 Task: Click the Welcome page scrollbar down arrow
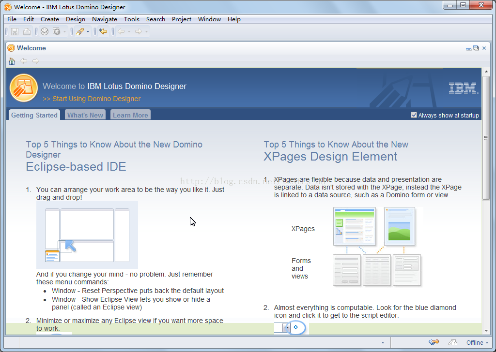coord(486,331)
